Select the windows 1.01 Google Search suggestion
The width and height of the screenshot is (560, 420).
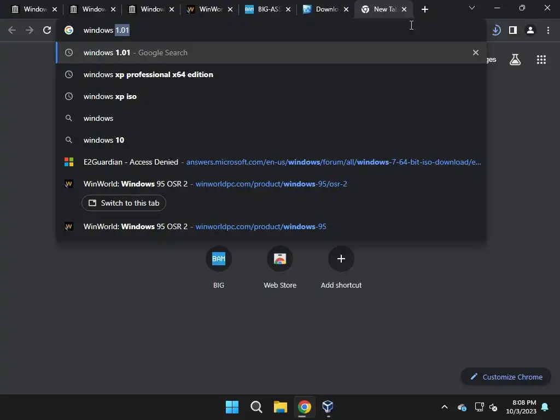click(x=271, y=52)
